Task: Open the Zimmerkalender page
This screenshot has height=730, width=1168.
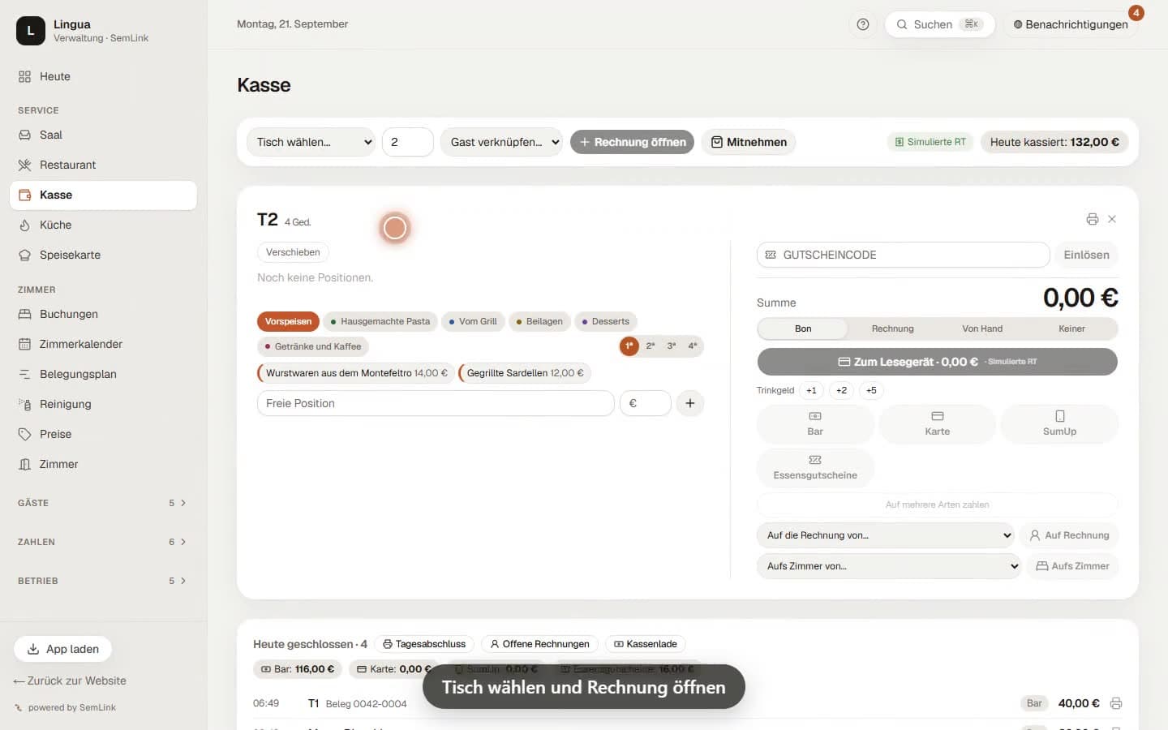Action: 103,344
